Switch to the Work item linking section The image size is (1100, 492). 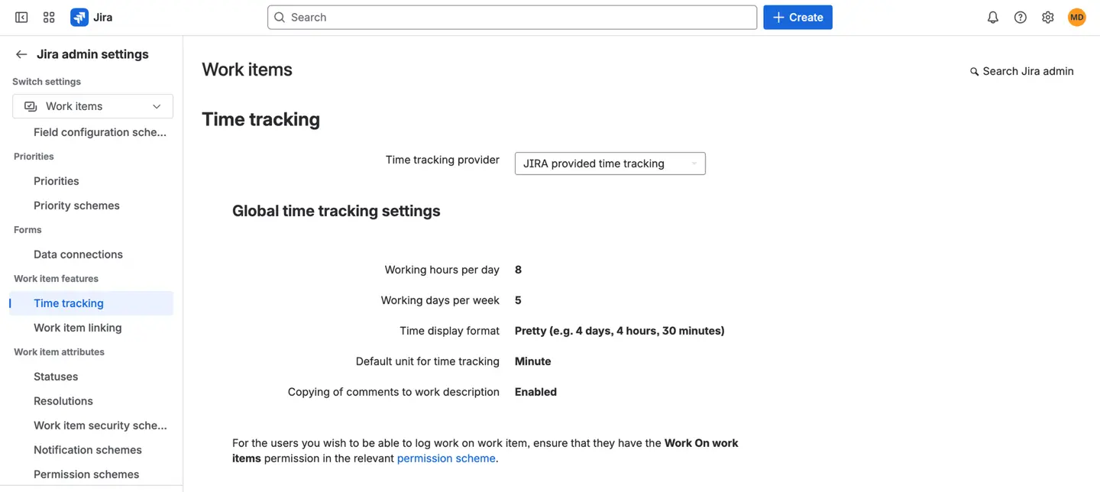point(77,327)
